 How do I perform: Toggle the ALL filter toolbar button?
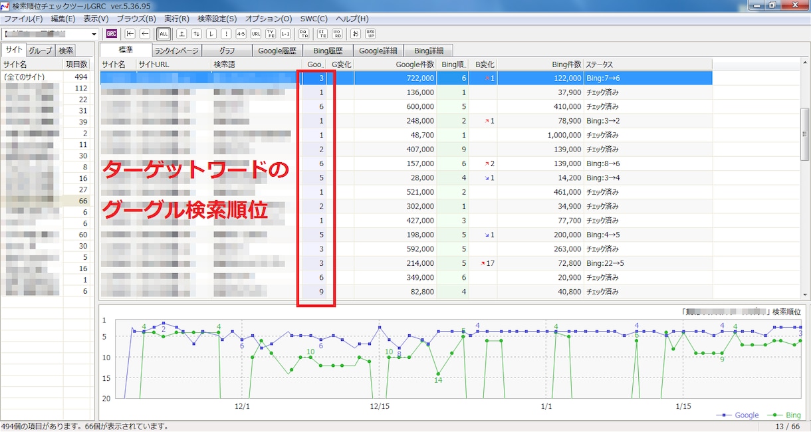pos(164,33)
